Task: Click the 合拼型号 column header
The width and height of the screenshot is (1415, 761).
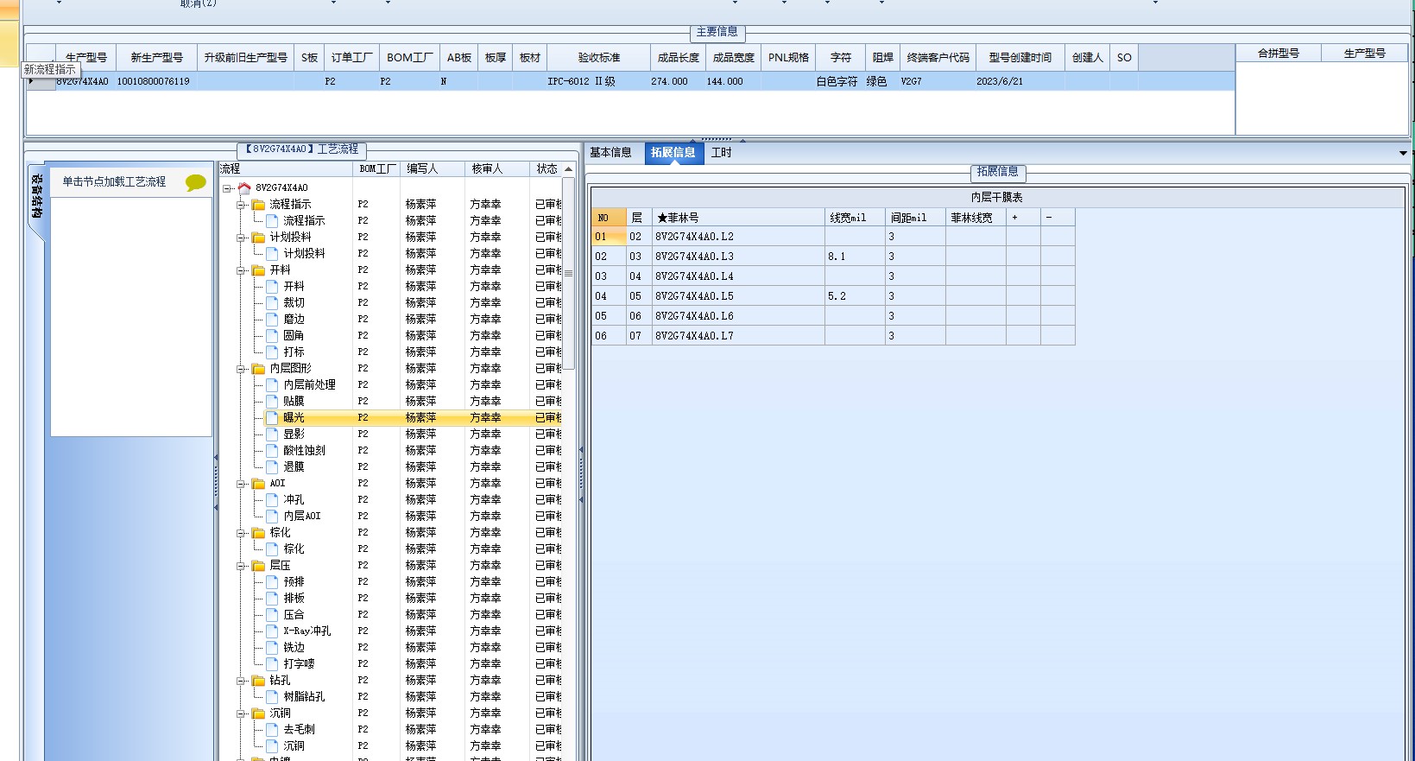Action: click(x=1279, y=54)
